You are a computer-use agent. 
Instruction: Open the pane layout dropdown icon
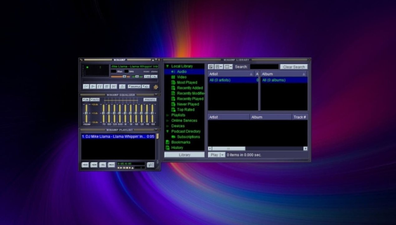[x=219, y=67]
